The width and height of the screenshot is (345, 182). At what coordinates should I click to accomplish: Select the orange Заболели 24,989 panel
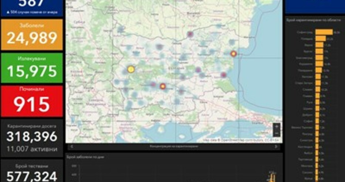32,35
